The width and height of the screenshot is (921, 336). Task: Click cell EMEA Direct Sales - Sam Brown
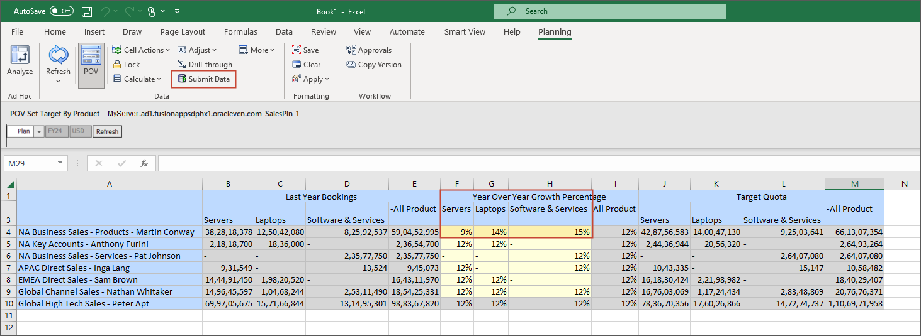(x=110, y=279)
